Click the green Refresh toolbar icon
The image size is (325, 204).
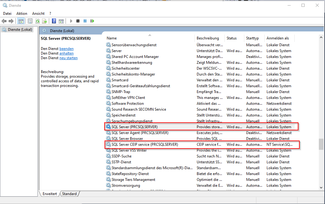pos(37,21)
